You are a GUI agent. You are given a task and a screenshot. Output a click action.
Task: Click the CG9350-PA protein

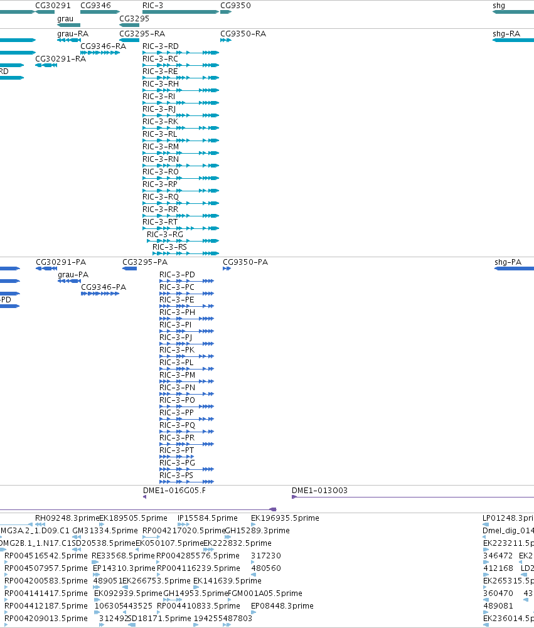(227, 269)
